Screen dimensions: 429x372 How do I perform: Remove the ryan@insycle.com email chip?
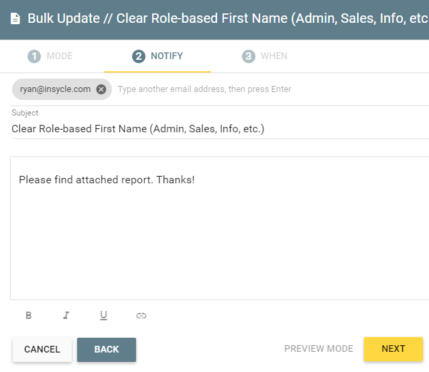point(101,89)
